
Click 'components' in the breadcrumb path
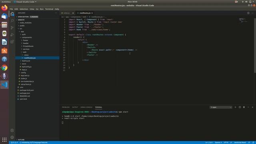click(76, 17)
